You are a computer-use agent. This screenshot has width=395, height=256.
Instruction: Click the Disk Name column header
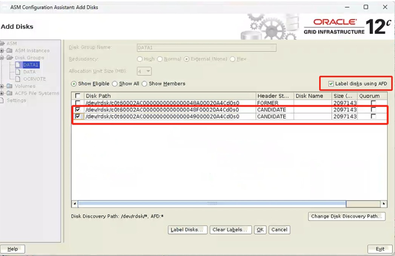coord(313,96)
